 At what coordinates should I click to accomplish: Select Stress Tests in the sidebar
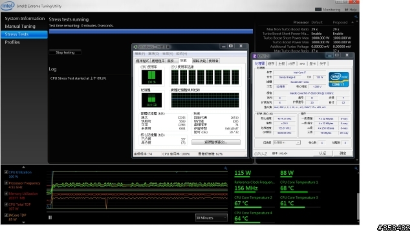click(24, 34)
